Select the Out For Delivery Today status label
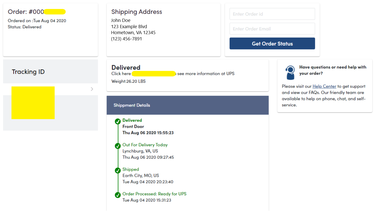This screenshot has width=385, height=219. click(145, 145)
